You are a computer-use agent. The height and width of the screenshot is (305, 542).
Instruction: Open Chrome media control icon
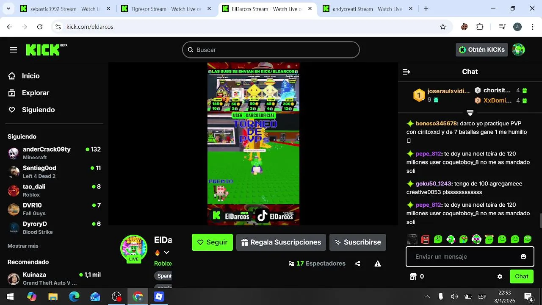(x=502, y=27)
